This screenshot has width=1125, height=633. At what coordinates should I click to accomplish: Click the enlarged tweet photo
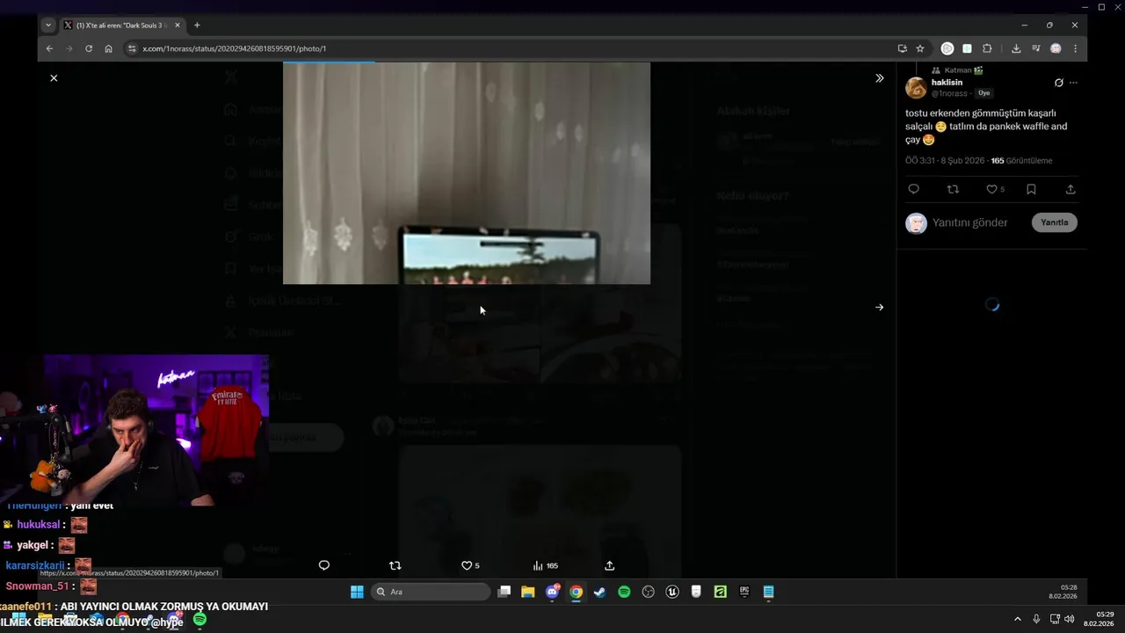pos(467,173)
